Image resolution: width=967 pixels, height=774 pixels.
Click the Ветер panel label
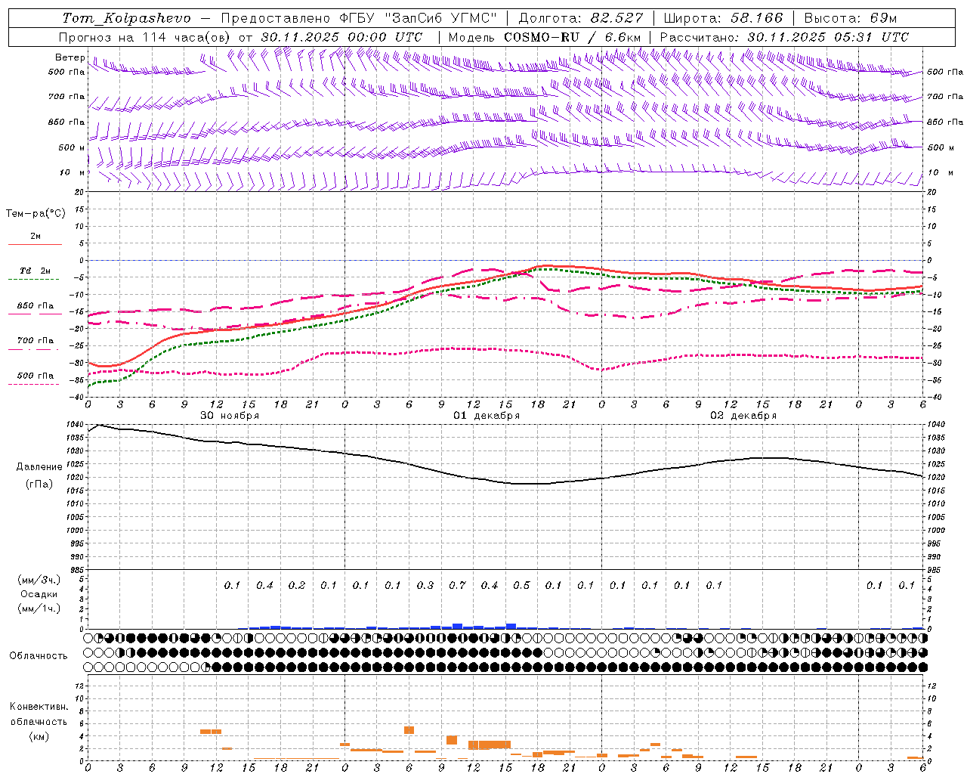(x=70, y=57)
